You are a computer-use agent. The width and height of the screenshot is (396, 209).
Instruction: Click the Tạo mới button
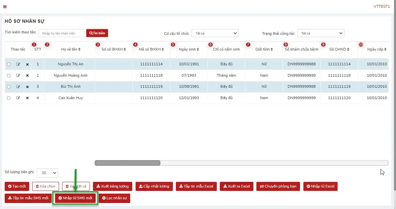(x=17, y=186)
